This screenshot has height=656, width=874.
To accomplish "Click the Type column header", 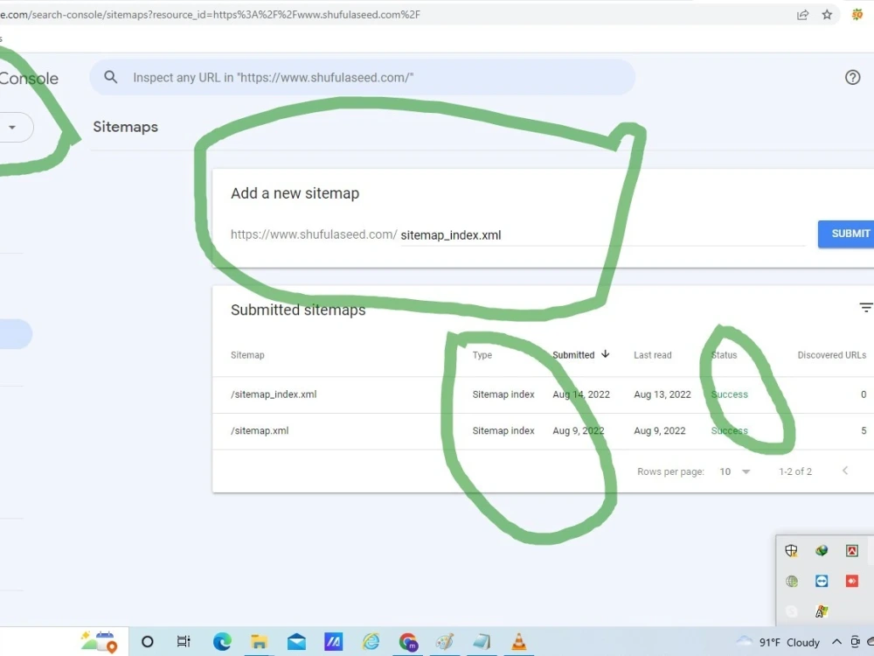I will [482, 355].
